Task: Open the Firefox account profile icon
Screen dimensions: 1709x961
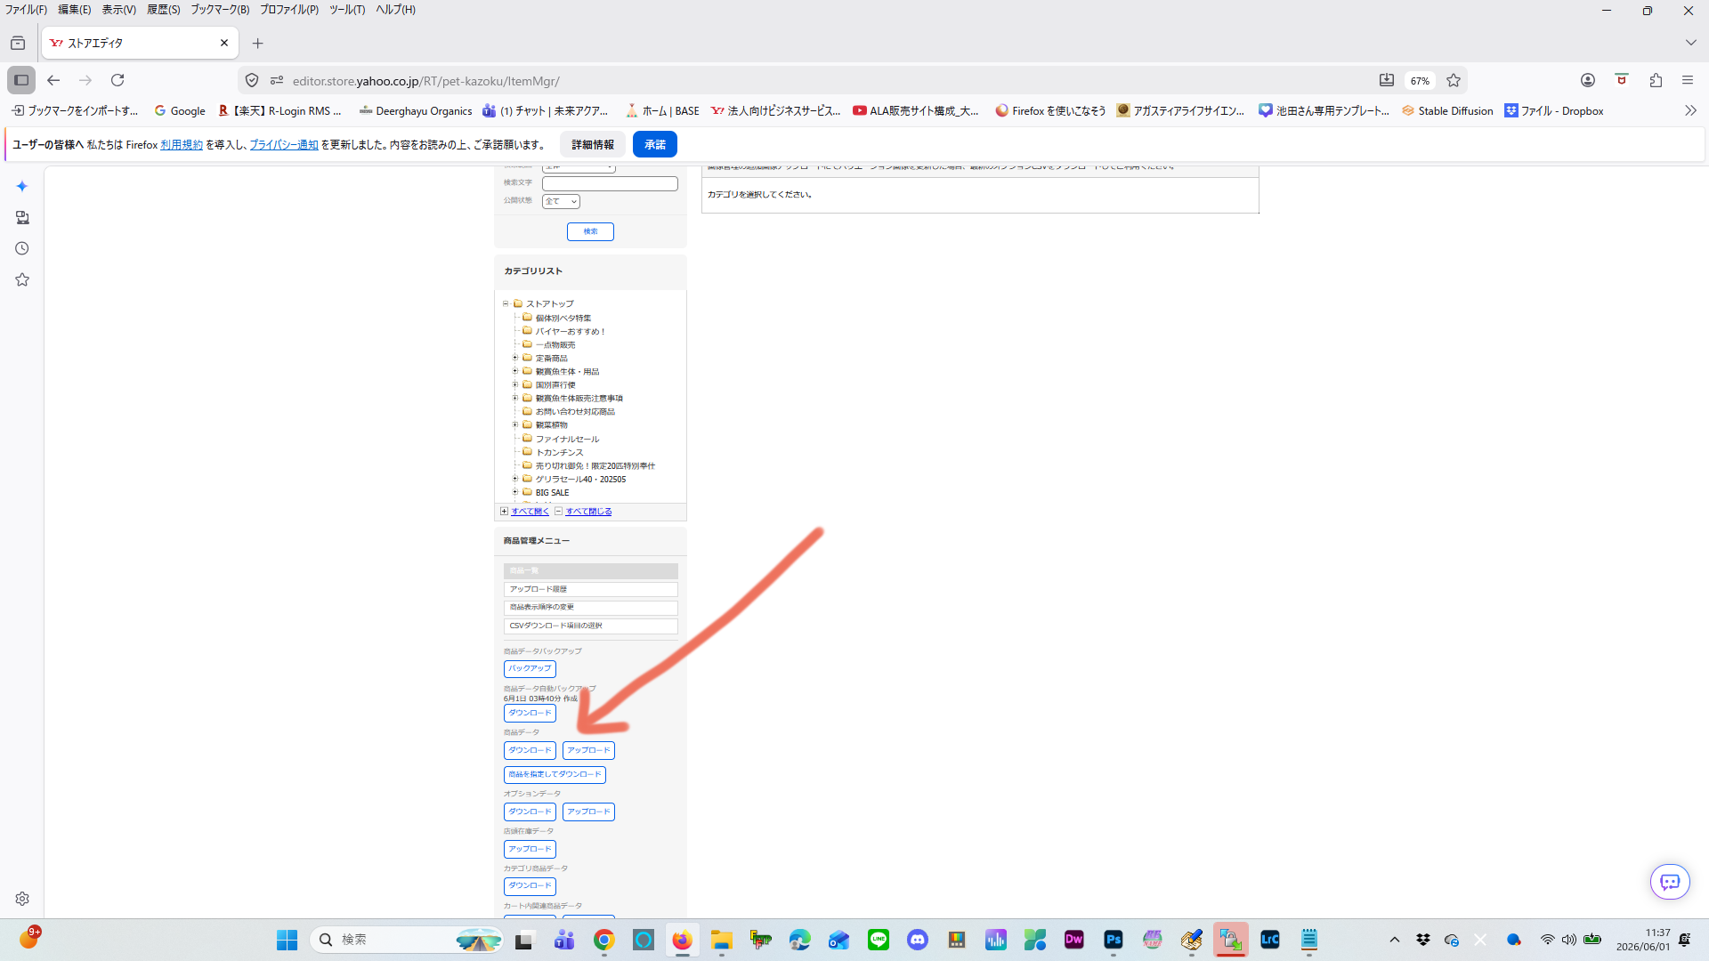Action: 1588,80
